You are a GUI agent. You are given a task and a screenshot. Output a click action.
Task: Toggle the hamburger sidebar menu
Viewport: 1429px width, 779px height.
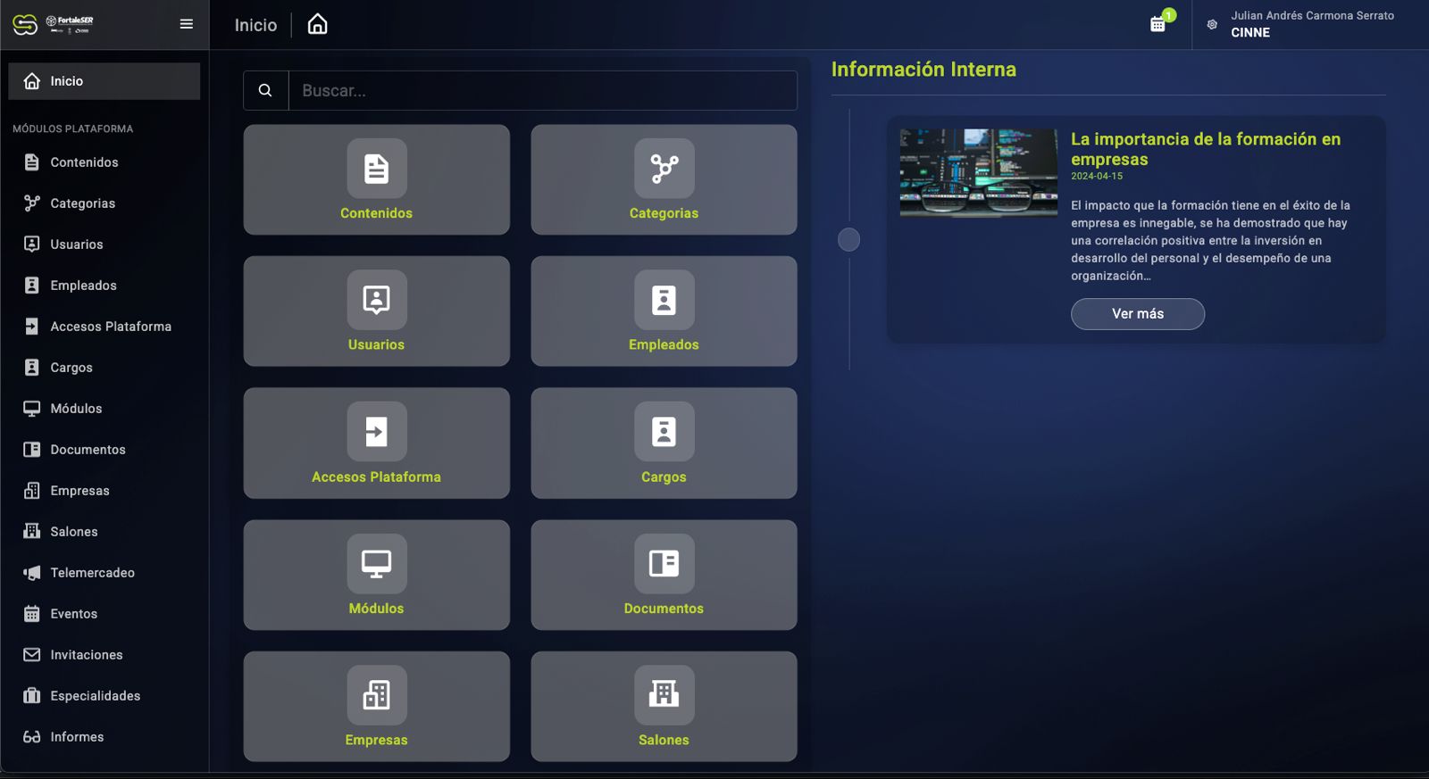pyautogui.click(x=186, y=24)
